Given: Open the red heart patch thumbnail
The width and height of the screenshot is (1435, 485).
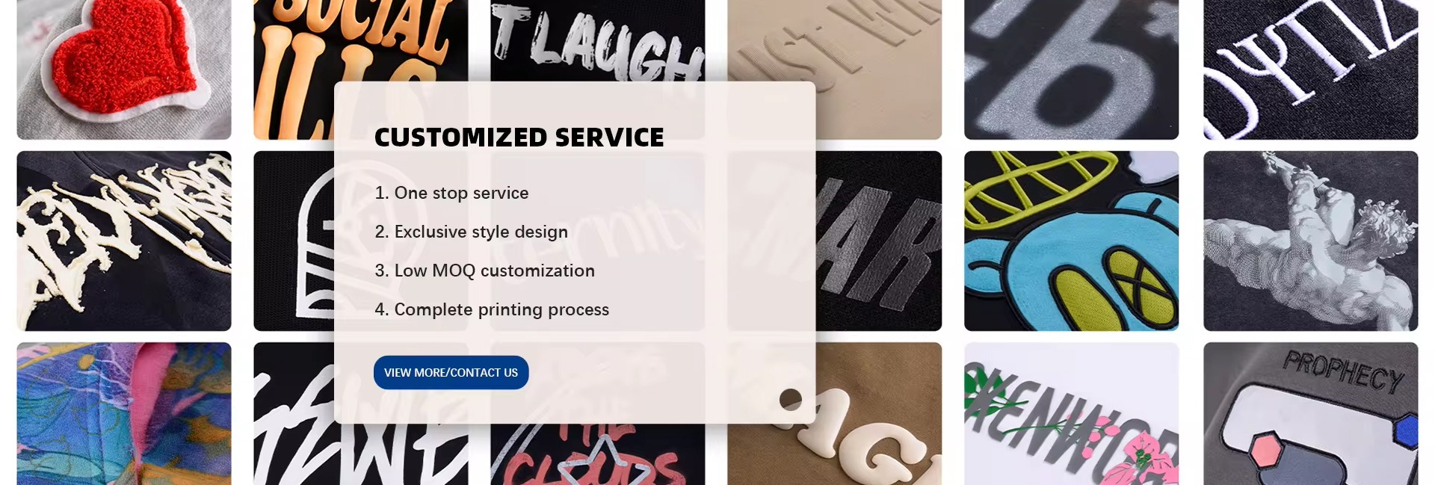Looking at the screenshot, I should pyautogui.click(x=124, y=69).
